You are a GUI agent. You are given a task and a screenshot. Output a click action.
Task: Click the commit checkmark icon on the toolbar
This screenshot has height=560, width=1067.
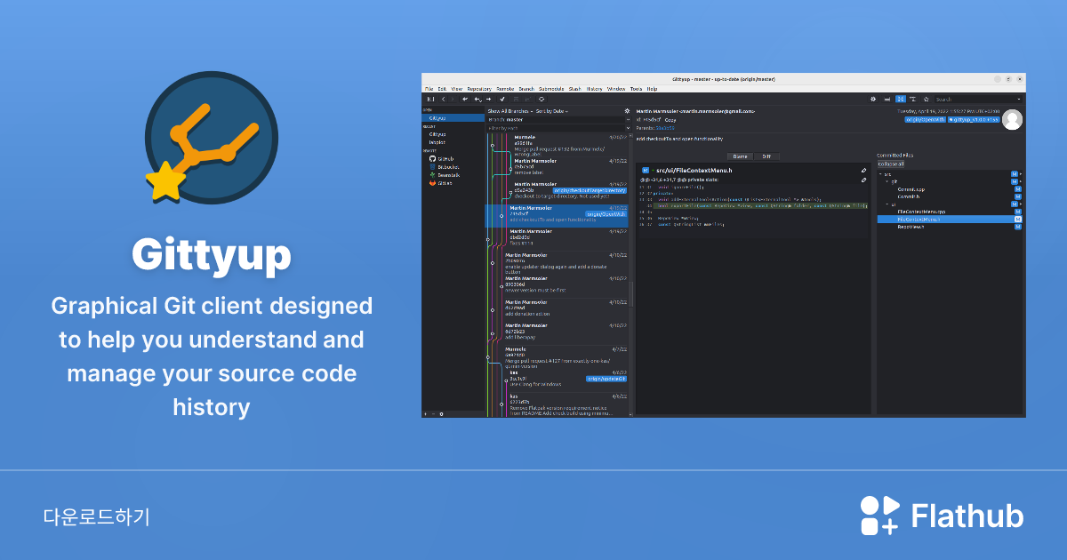pyautogui.click(x=502, y=100)
